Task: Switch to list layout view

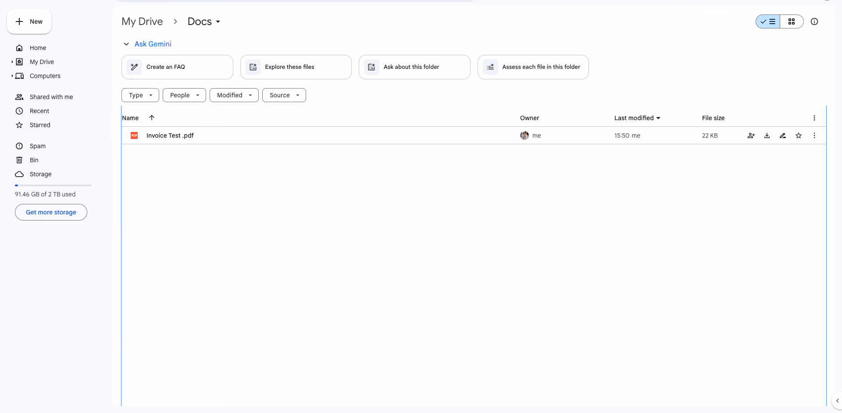Action: tap(768, 21)
